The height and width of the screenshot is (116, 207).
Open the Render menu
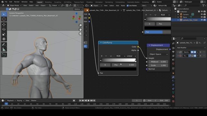[17, 2]
